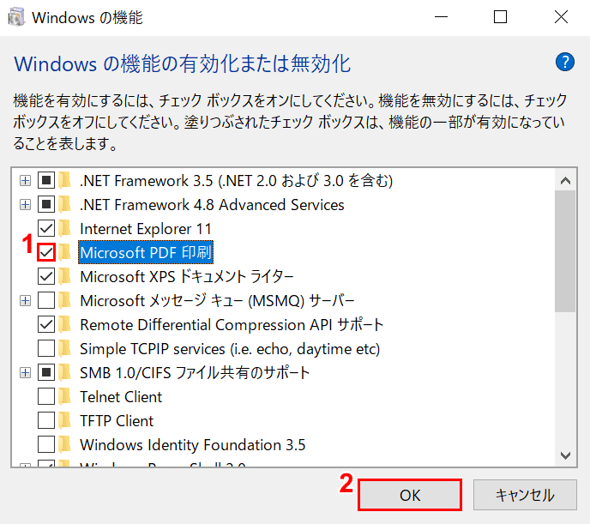Select Microsoft XPS ドキュメント ライター label
Image resolution: width=590 pixels, height=524 pixels.
[187, 277]
